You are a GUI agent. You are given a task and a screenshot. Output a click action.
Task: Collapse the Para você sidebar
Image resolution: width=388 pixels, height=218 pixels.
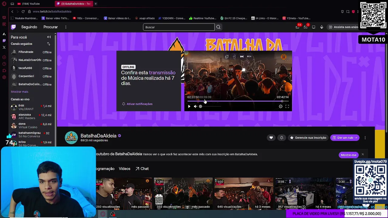click(49, 37)
